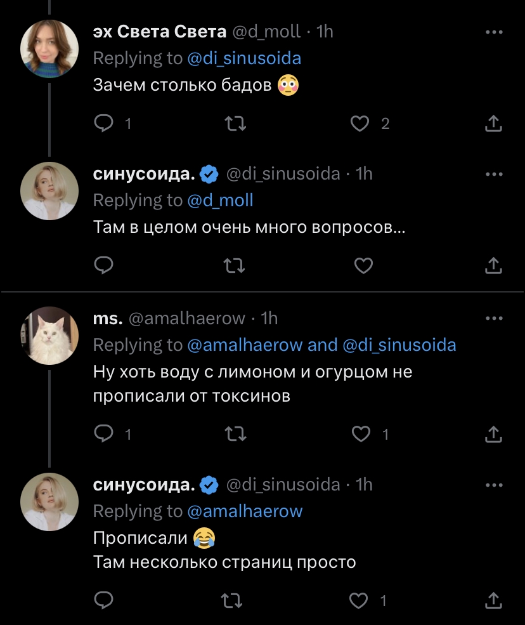The image size is (525, 625).
Task: Open Света's profile avatar
Action: (x=49, y=49)
